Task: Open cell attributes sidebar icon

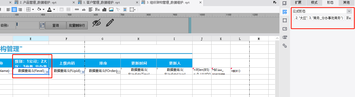Action: (285, 12)
